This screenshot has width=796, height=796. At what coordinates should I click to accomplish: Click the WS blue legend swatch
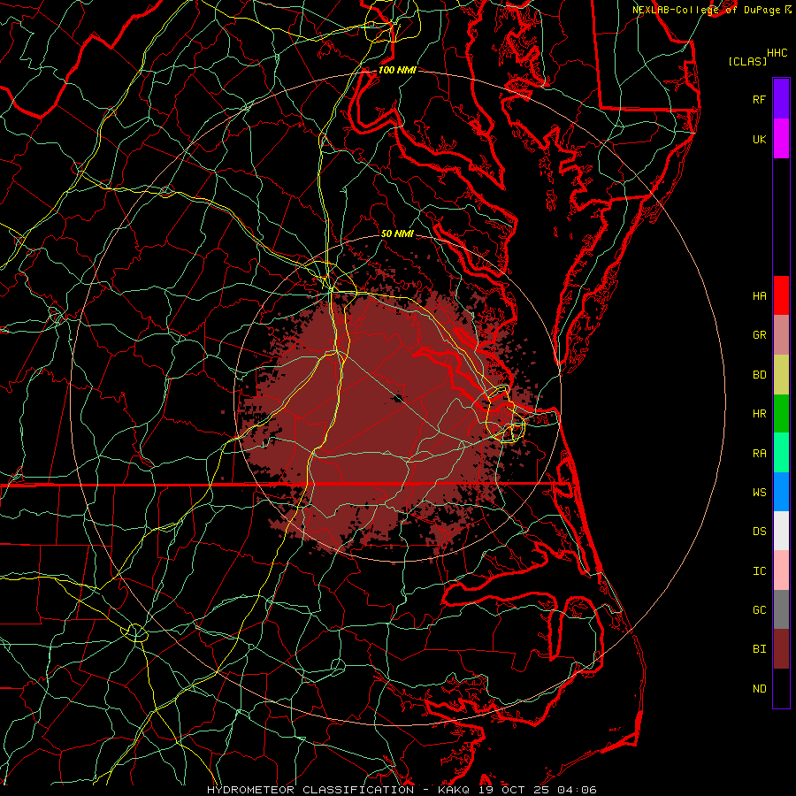[781, 492]
